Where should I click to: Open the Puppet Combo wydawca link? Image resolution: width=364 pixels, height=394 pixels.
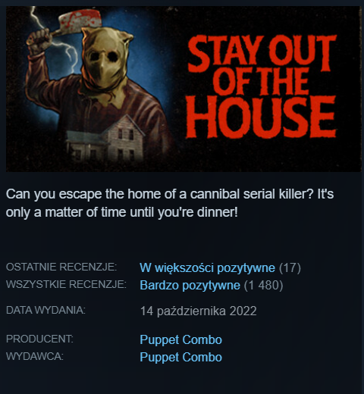pos(180,357)
